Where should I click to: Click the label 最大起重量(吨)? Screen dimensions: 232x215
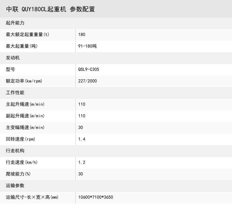coord(22,46)
